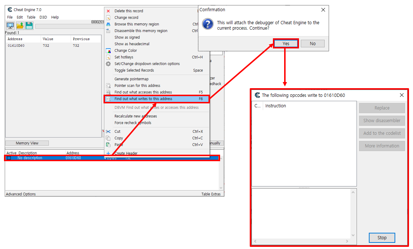Click the red X delete record icon
The width and height of the screenshot is (413, 249).
(108, 11)
